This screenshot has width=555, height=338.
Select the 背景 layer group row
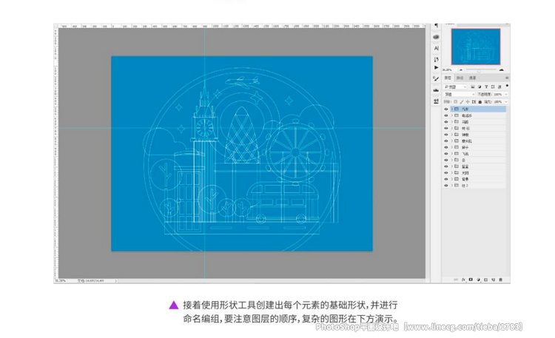tap(478, 179)
